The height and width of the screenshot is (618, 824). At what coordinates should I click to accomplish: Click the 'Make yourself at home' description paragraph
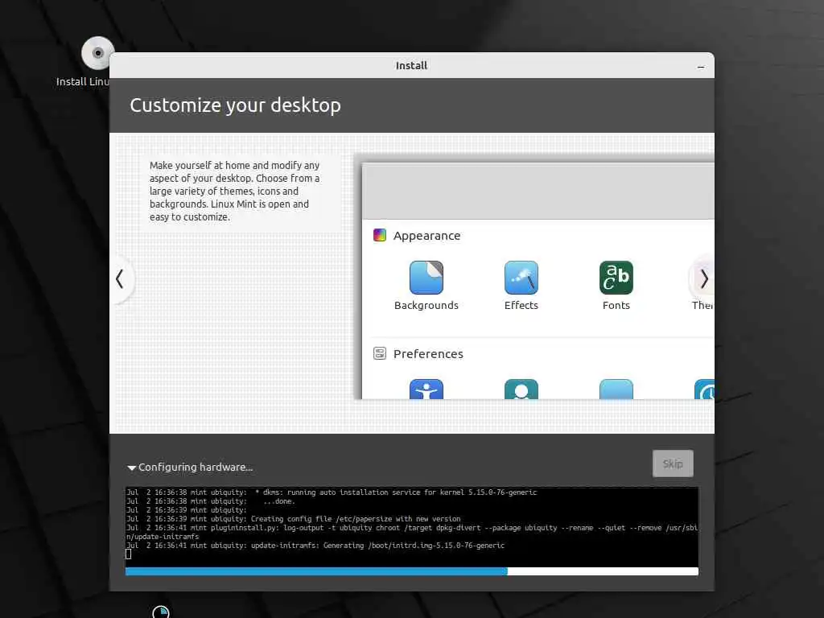[x=234, y=191]
